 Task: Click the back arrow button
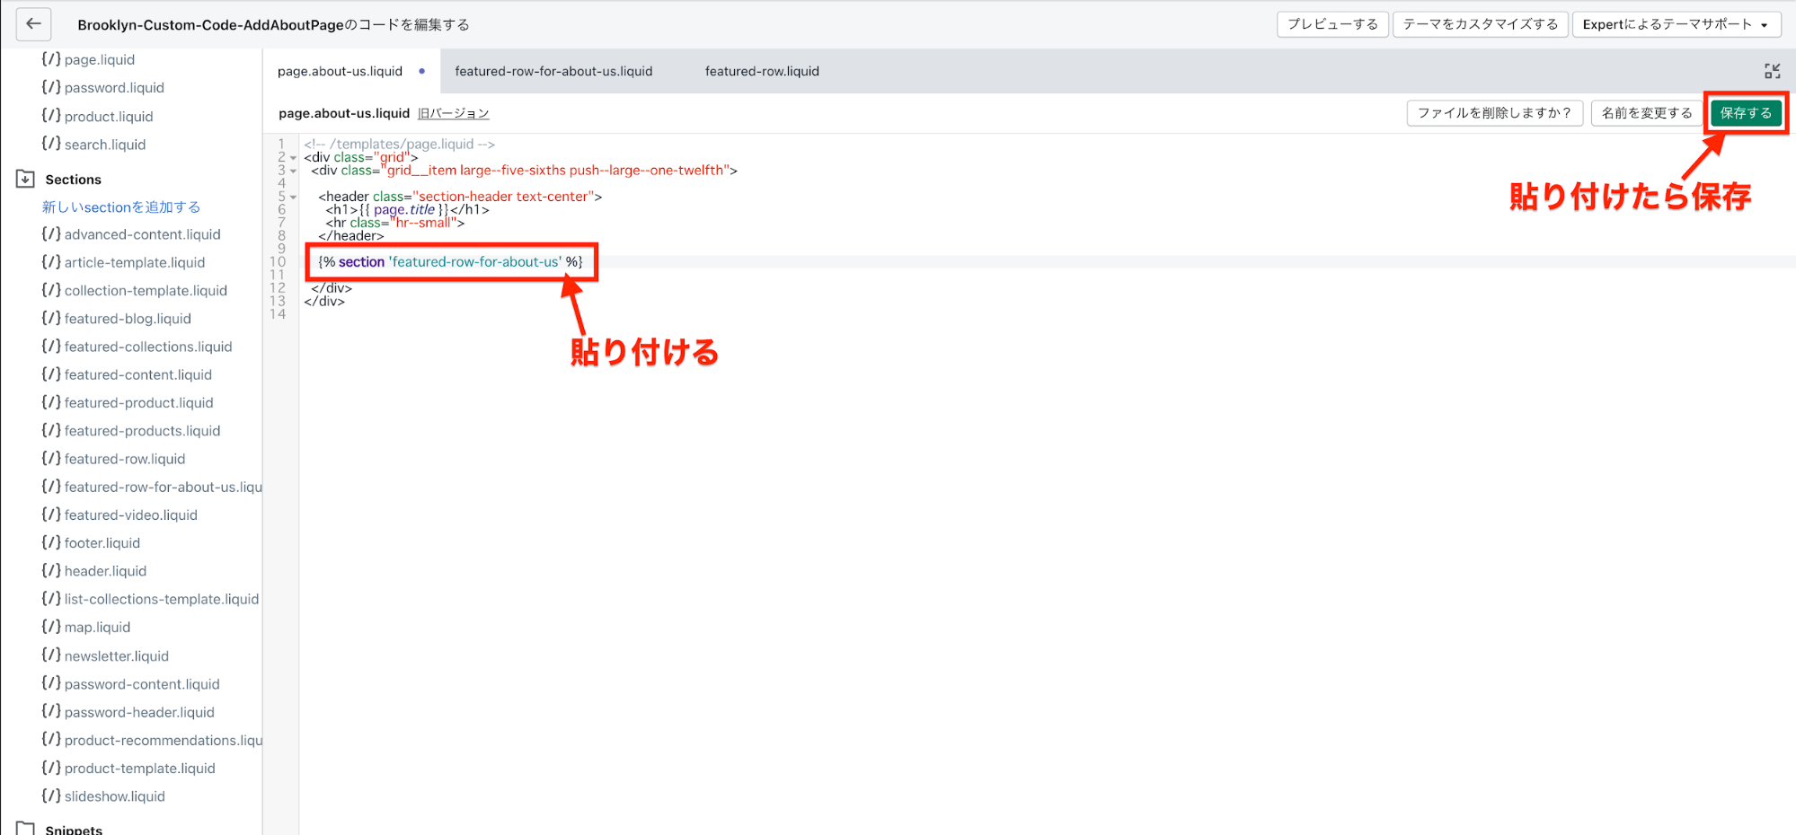point(33,24)
